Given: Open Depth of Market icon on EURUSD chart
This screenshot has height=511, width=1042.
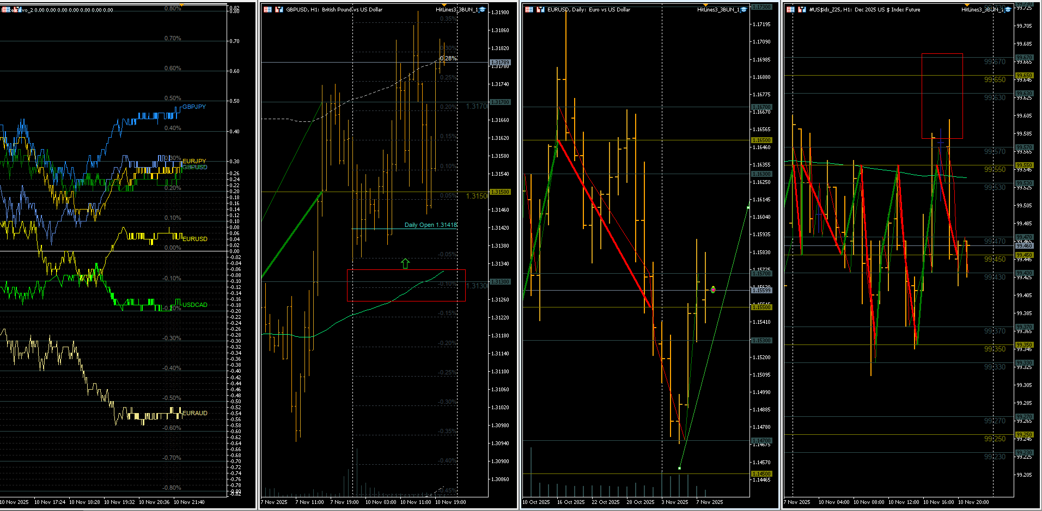Looking at the screenshot, I should click(x=540, y=9).
